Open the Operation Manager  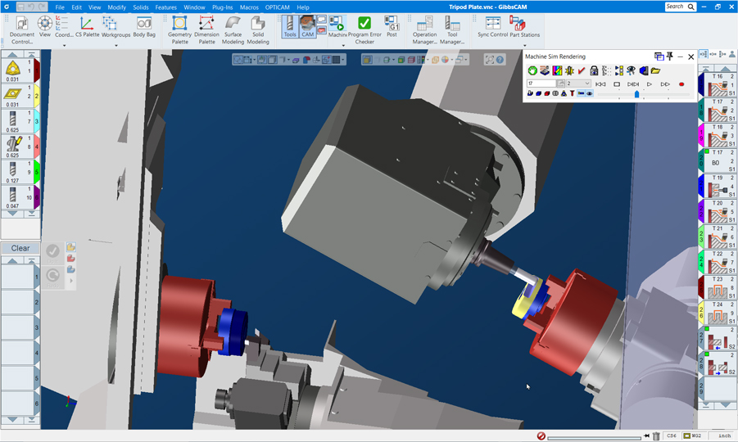coord(424,29)
